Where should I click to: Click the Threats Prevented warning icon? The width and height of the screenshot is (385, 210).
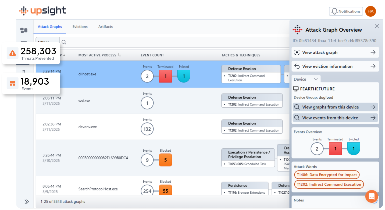pos(13,53)
